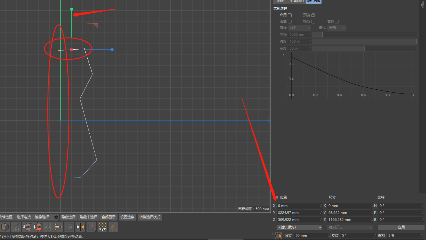Open the 衰减 falloff dropdown (线性)
426x240 pixels.
300,28
